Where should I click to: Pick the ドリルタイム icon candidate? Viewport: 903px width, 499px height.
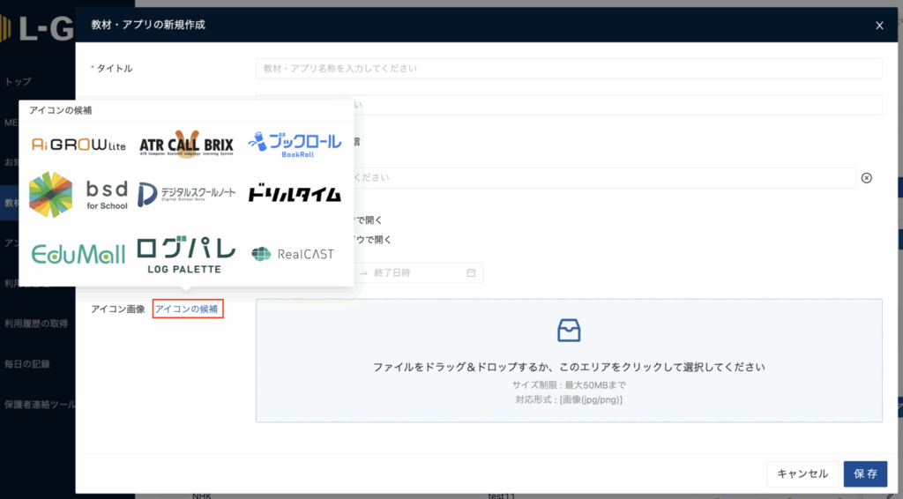(x=293, y=194)
